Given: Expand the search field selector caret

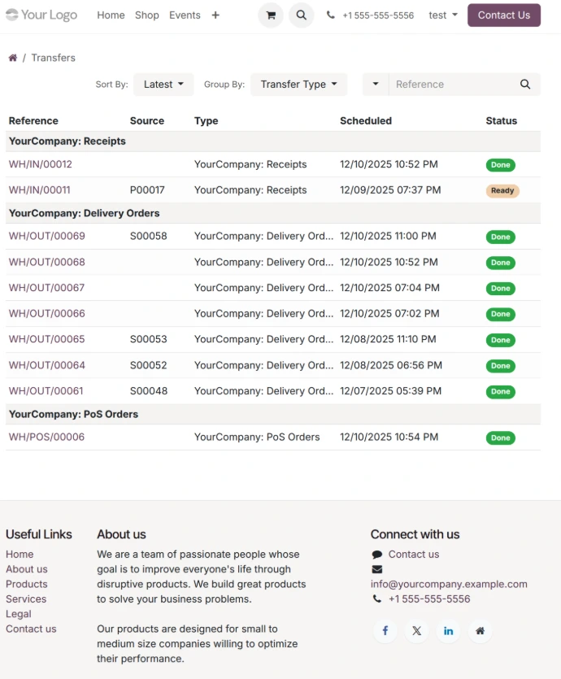Looking at the screenshot, I should (375, 85).
